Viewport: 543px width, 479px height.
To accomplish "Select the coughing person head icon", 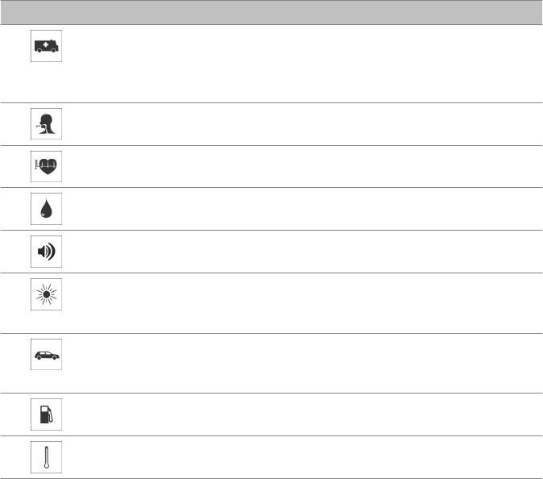I will pos(47,125).
